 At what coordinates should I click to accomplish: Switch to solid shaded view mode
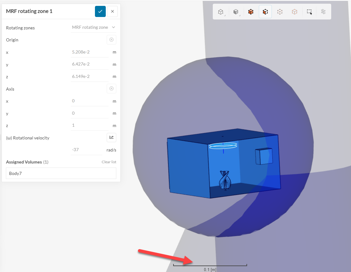point(235,11)
